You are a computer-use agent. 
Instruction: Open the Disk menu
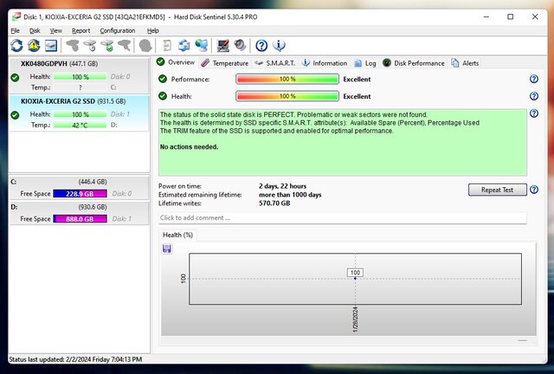point(35,30)
